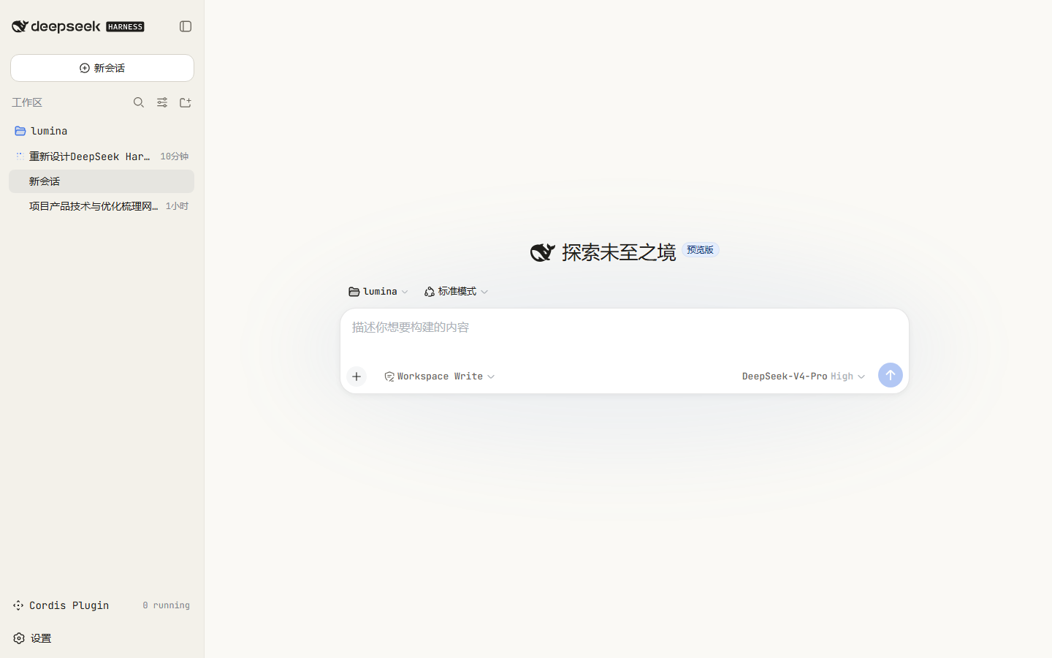Open the lumina project dropdown above input
Image resolution: width=1052 pixels, height=658 pixels.
click(x=378, y=291)
